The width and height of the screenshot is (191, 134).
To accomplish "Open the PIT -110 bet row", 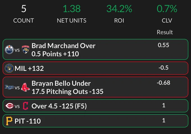I will 95,121.
